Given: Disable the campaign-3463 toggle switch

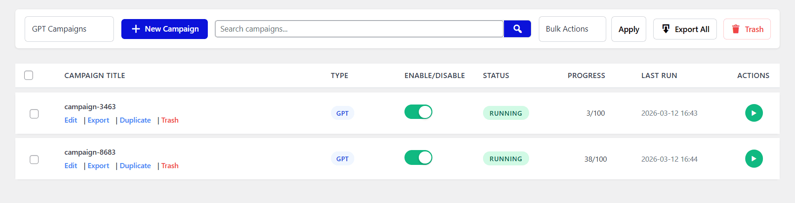Looking at the screenshot, I should 418,112.
